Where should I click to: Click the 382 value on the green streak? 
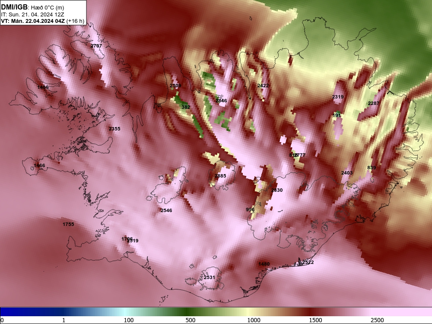[x=186, y=107]
